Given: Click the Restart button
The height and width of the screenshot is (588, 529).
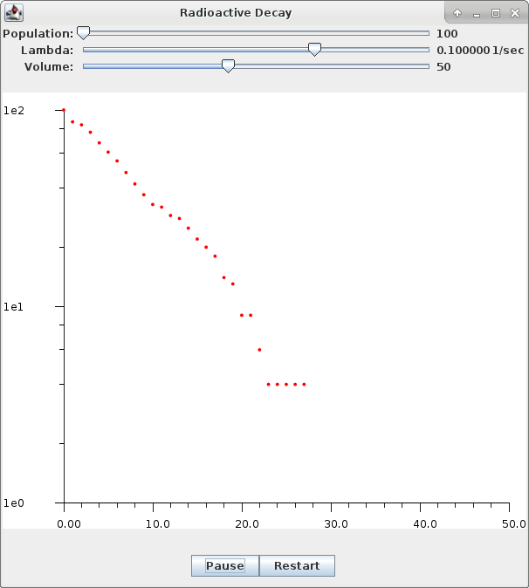Looking at the screenshot, I should tap(297, 565).
